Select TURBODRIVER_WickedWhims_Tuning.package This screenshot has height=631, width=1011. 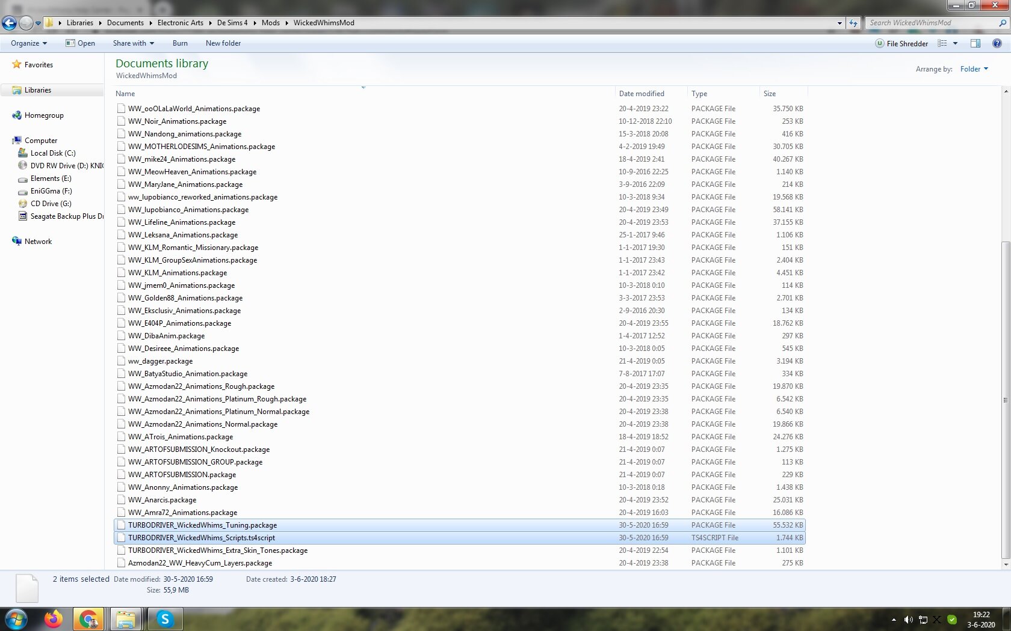coord(460,525)
